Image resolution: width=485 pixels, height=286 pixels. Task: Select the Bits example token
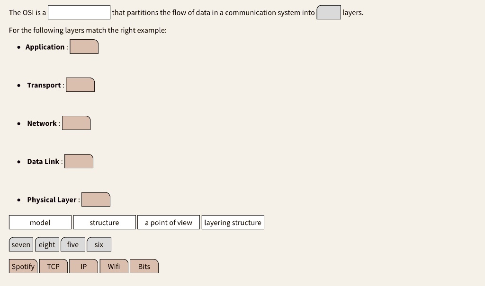pos(144,266)
